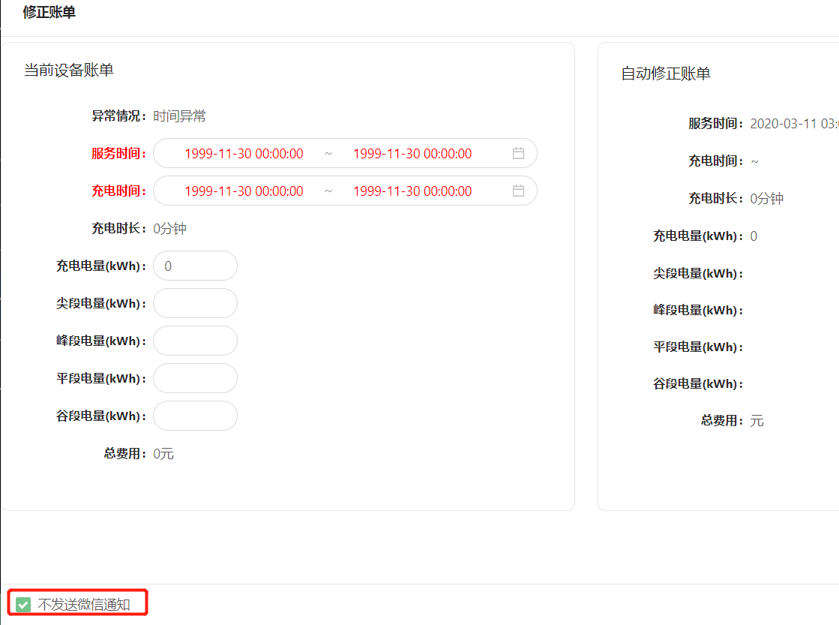Click the calendar icon in 充电时间 field
The width and height of the screenshot is (839, 625).
point(518,191)
